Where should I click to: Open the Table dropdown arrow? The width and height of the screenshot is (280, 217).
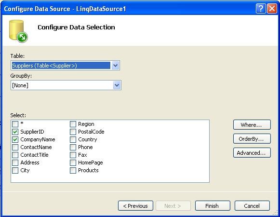(115, 66)
